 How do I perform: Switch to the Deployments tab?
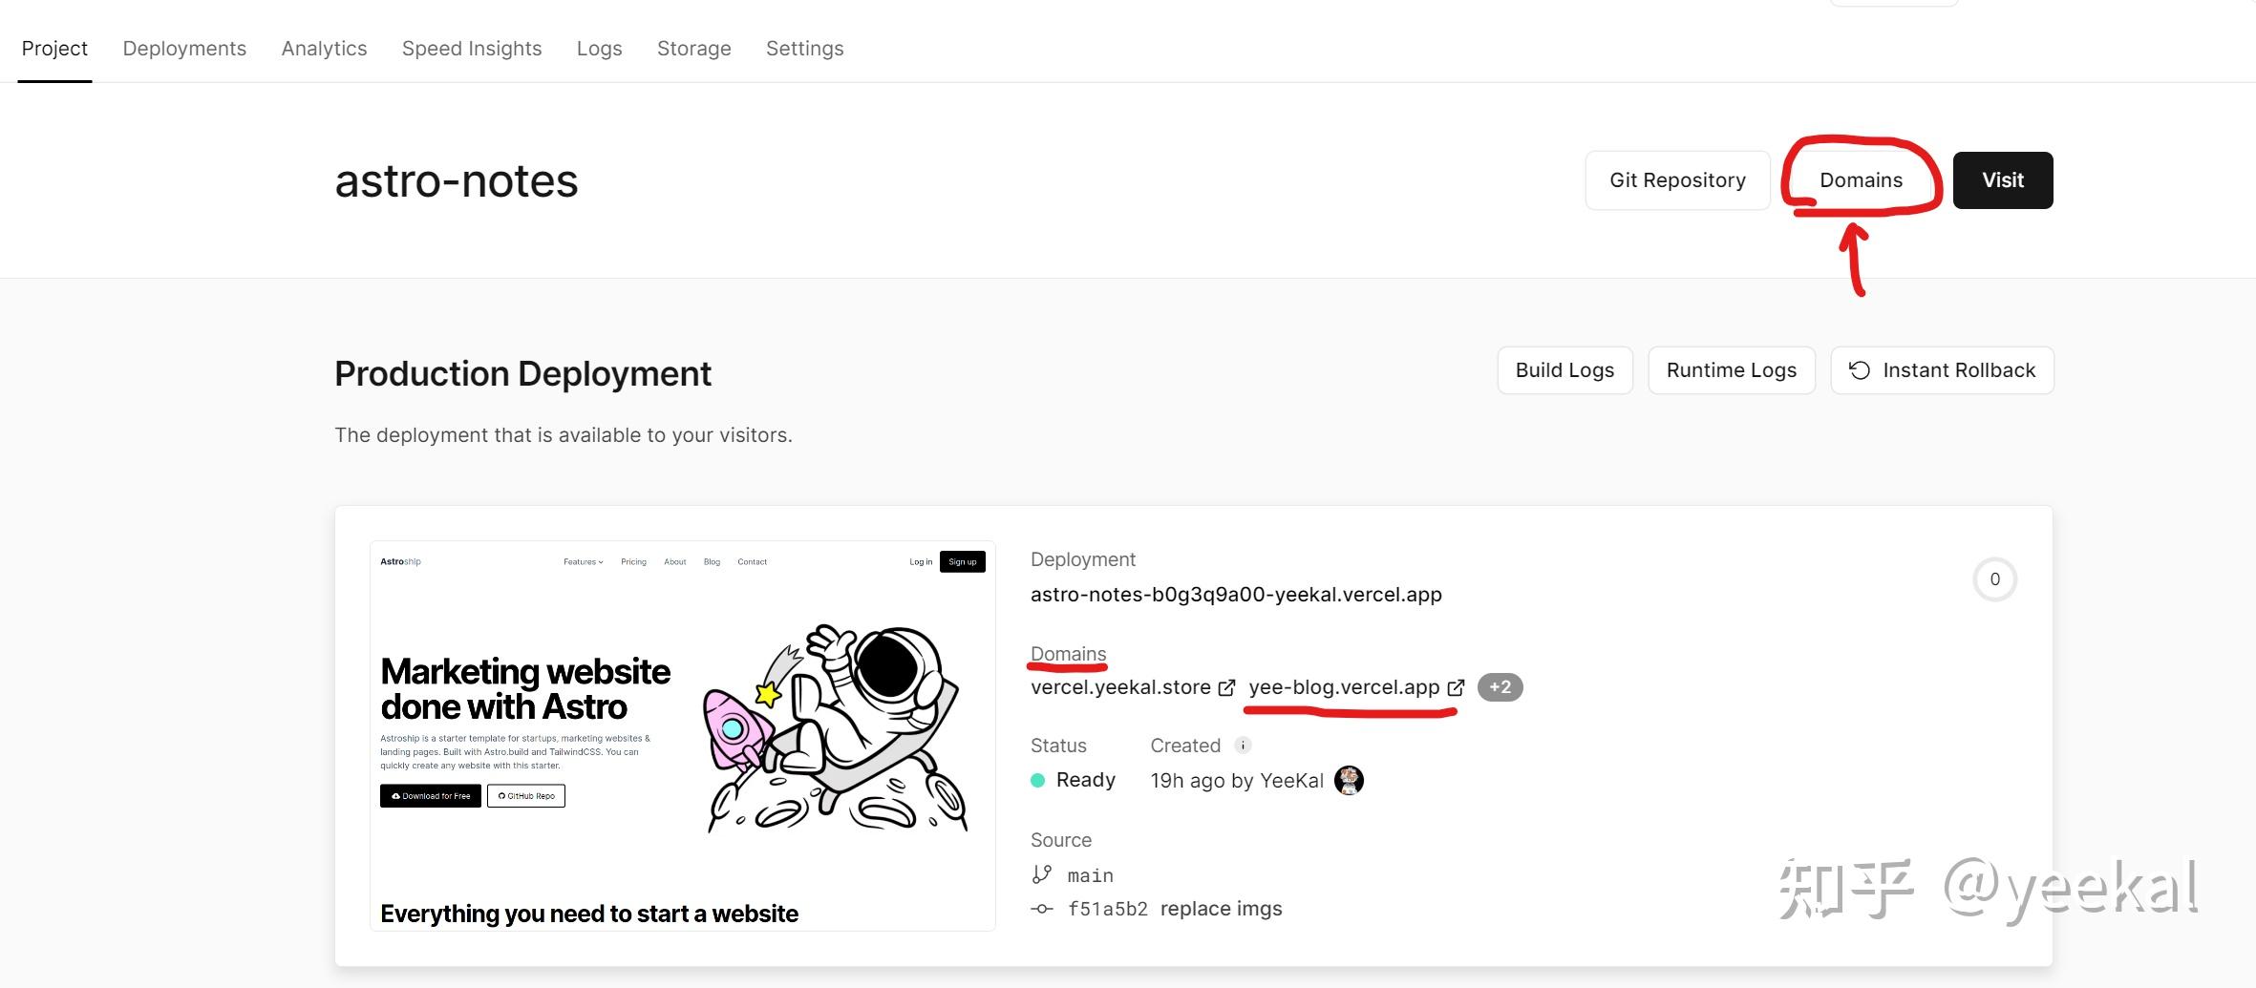[184, 49]
